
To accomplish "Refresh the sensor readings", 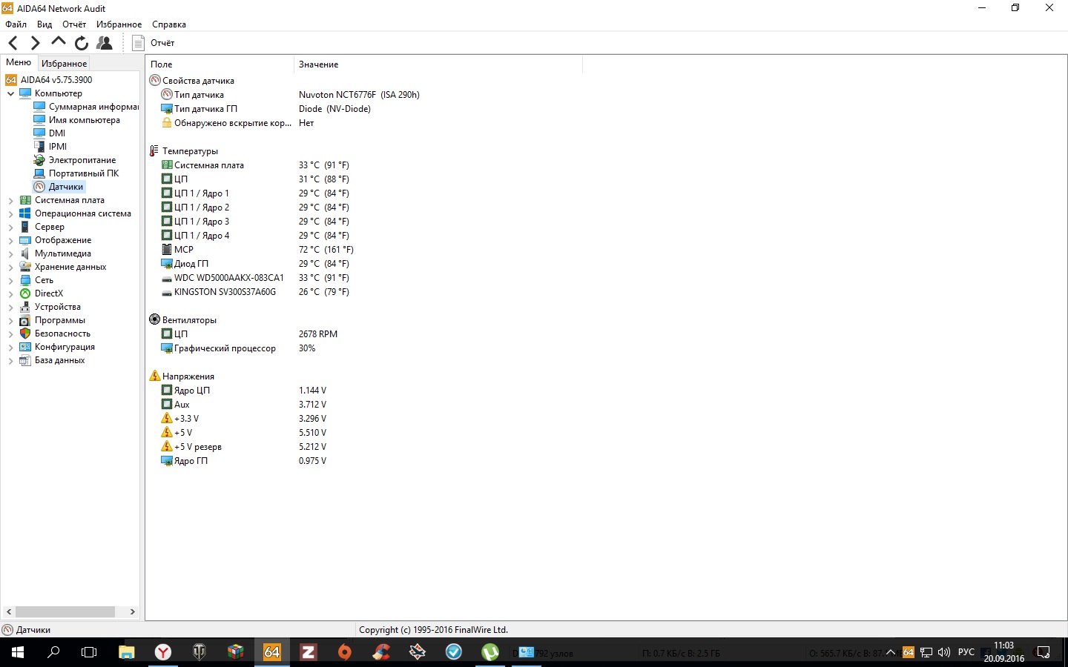I will 82,43.
